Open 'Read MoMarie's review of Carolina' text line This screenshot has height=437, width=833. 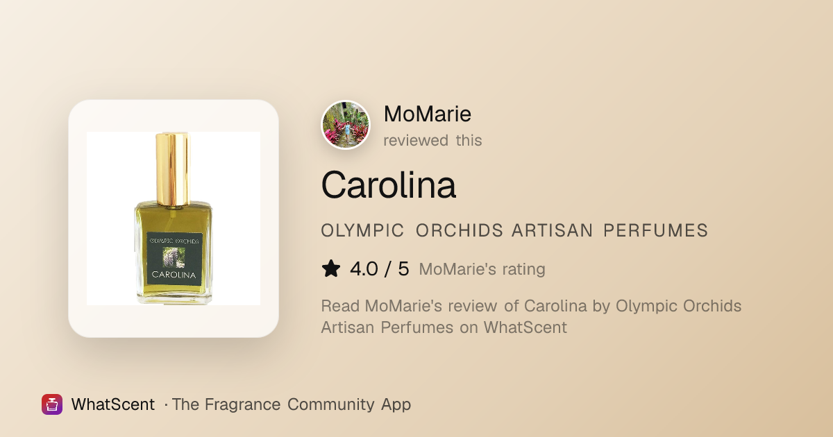tap(531, 306)
